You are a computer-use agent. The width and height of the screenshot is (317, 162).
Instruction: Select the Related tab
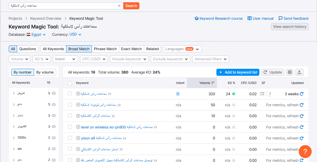coord(152,49)
